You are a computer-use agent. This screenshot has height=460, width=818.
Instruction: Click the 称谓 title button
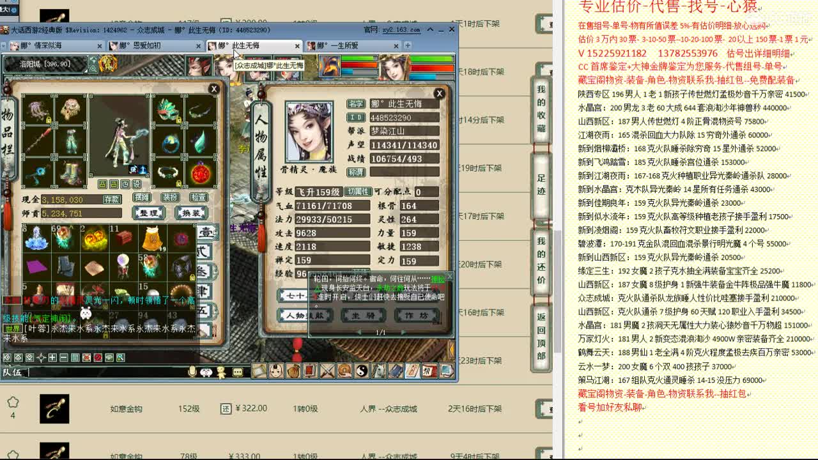pyautogui.click(x=356, y=172)
